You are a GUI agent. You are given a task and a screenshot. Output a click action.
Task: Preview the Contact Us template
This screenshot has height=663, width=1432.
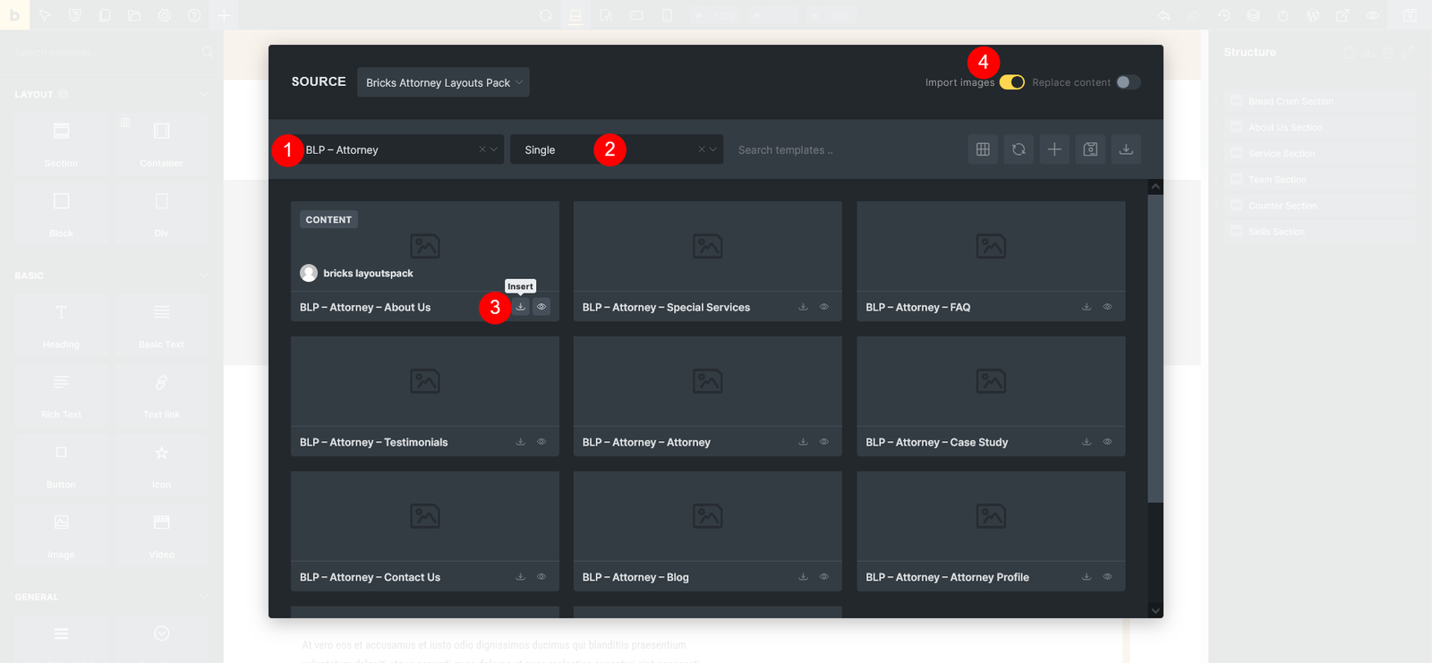(541, 577)
